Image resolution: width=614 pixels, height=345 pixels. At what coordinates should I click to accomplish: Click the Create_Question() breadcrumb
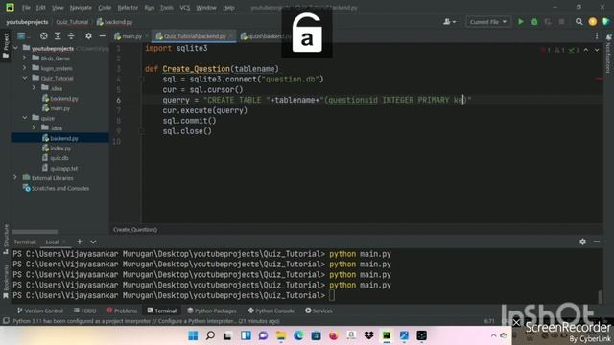[x=135, y=230]
